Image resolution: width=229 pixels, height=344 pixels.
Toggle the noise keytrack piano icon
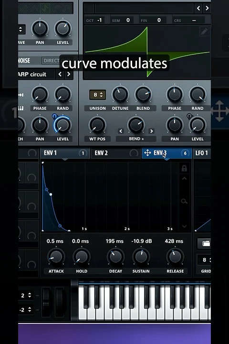tap(21, 108)
